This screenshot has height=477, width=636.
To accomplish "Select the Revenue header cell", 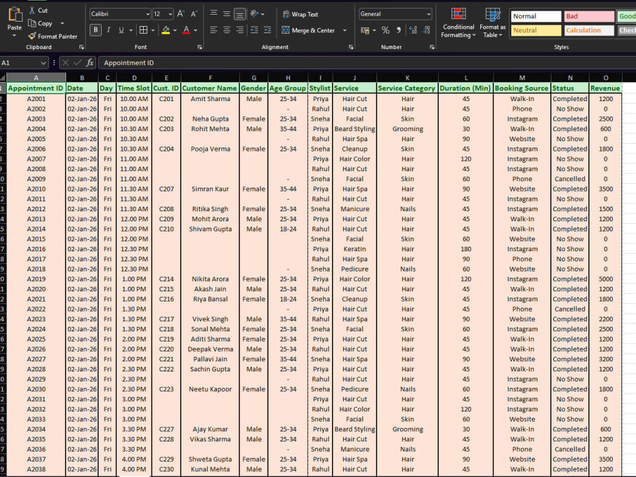I will click(605, 88).
